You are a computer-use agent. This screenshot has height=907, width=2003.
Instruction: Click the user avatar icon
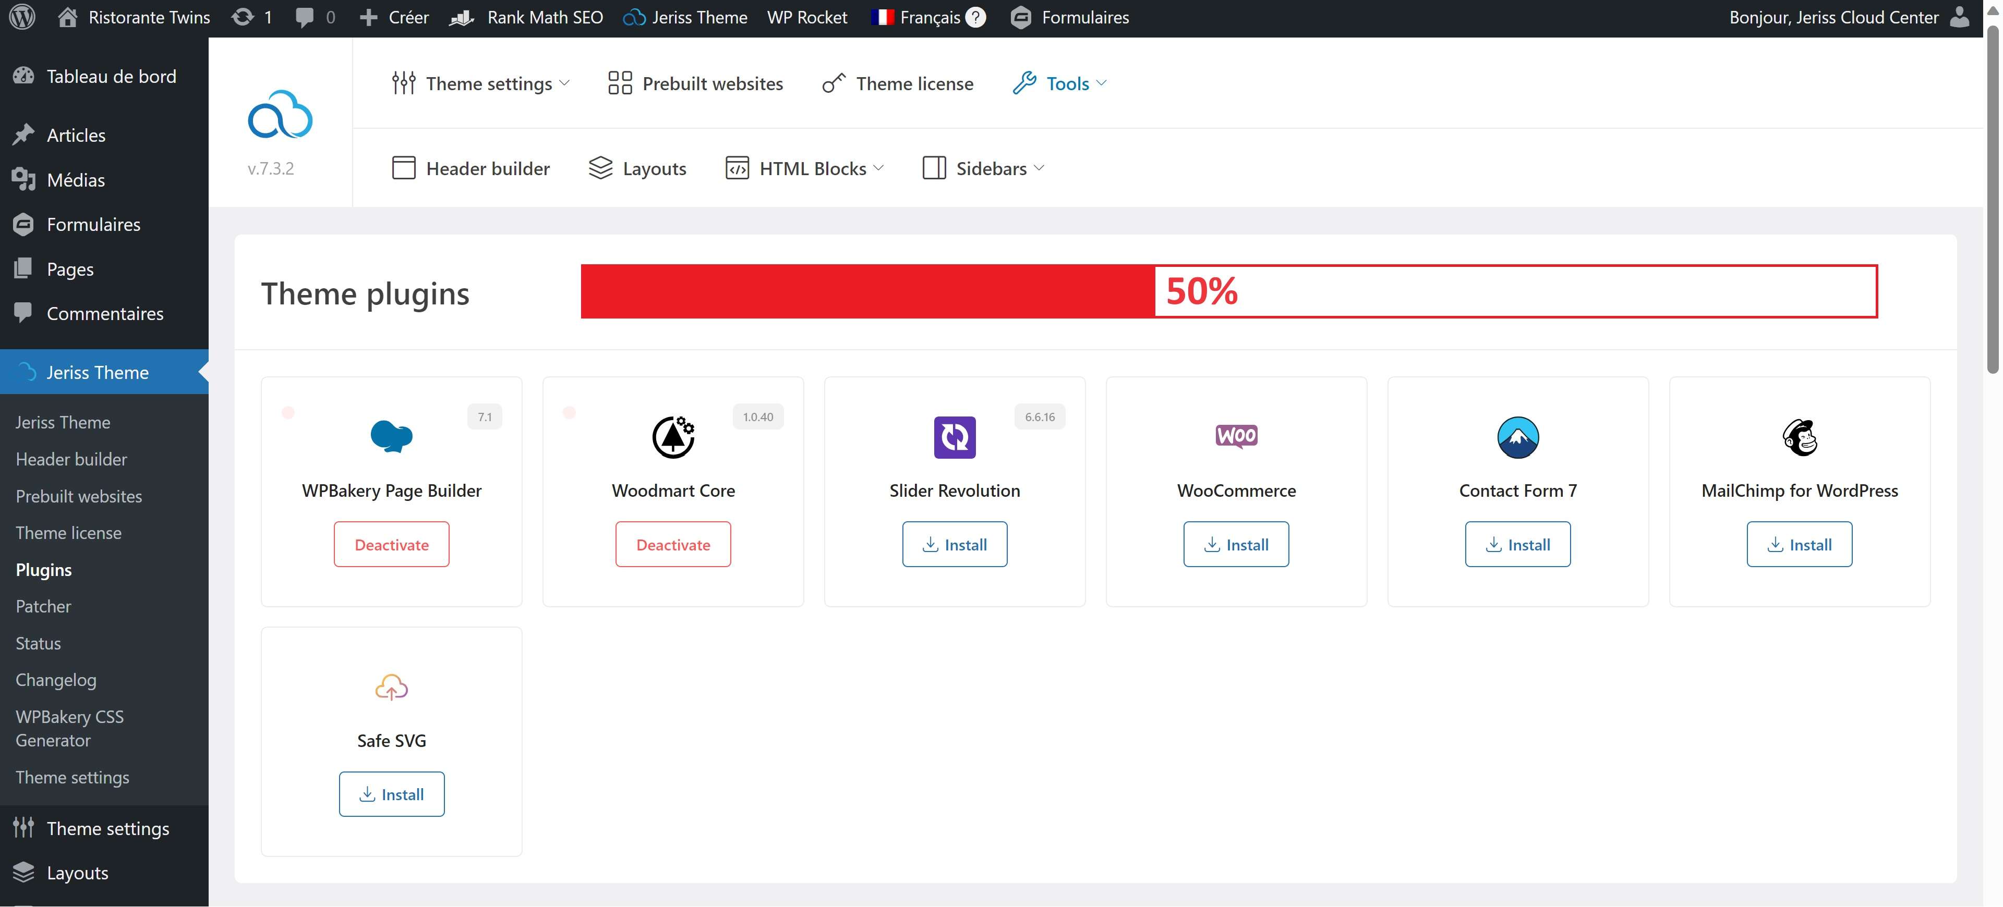pyautogui.click(x=1960, y=17)
